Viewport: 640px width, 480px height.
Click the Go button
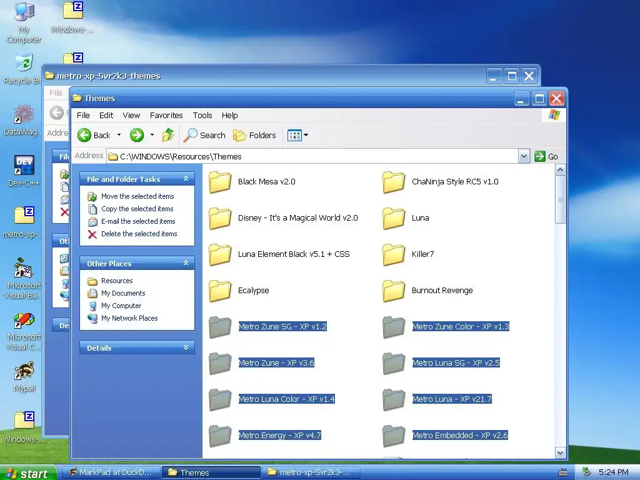point(546,156)
